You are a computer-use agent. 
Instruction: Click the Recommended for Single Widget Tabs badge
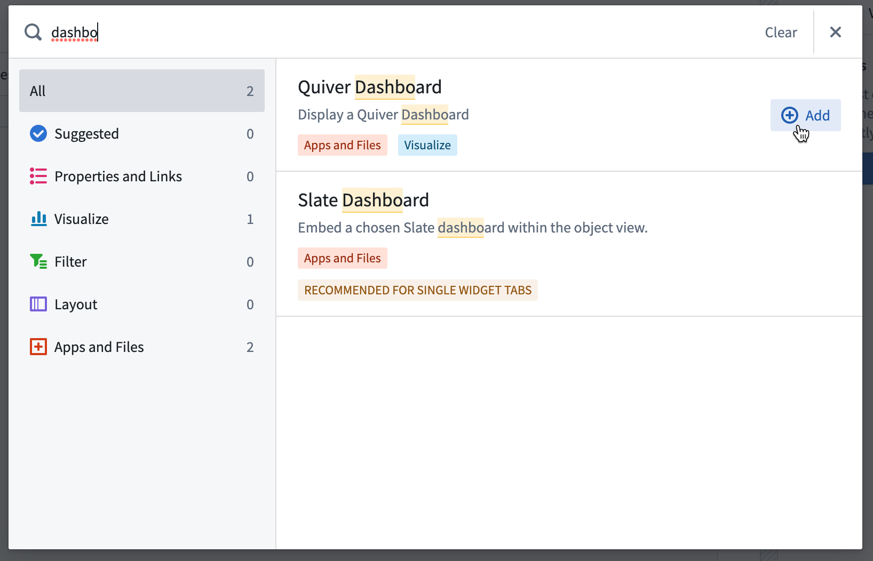(418, 290)
